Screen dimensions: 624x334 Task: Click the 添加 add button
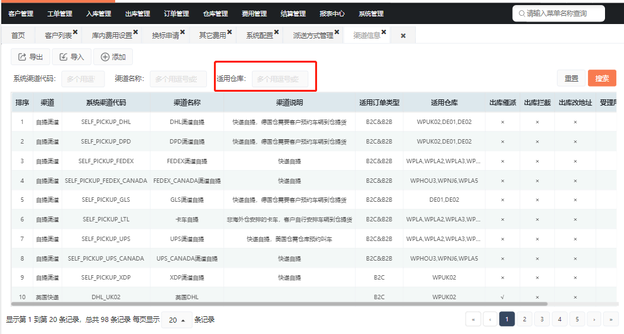click(x=113, y=57)
